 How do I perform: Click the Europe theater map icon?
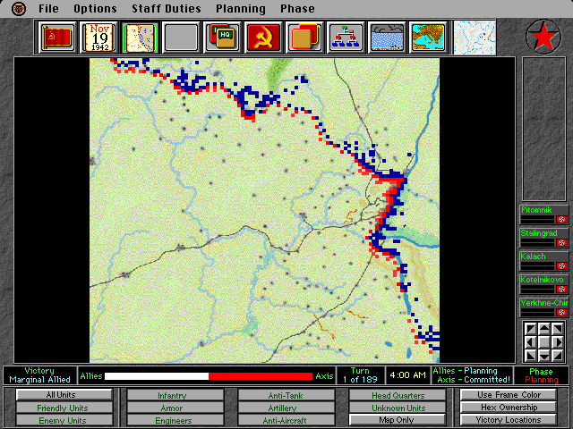(428, 38)
